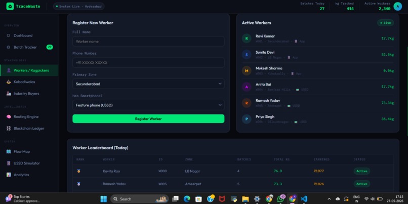Open McAfee from the taskbar

point(222,199)
